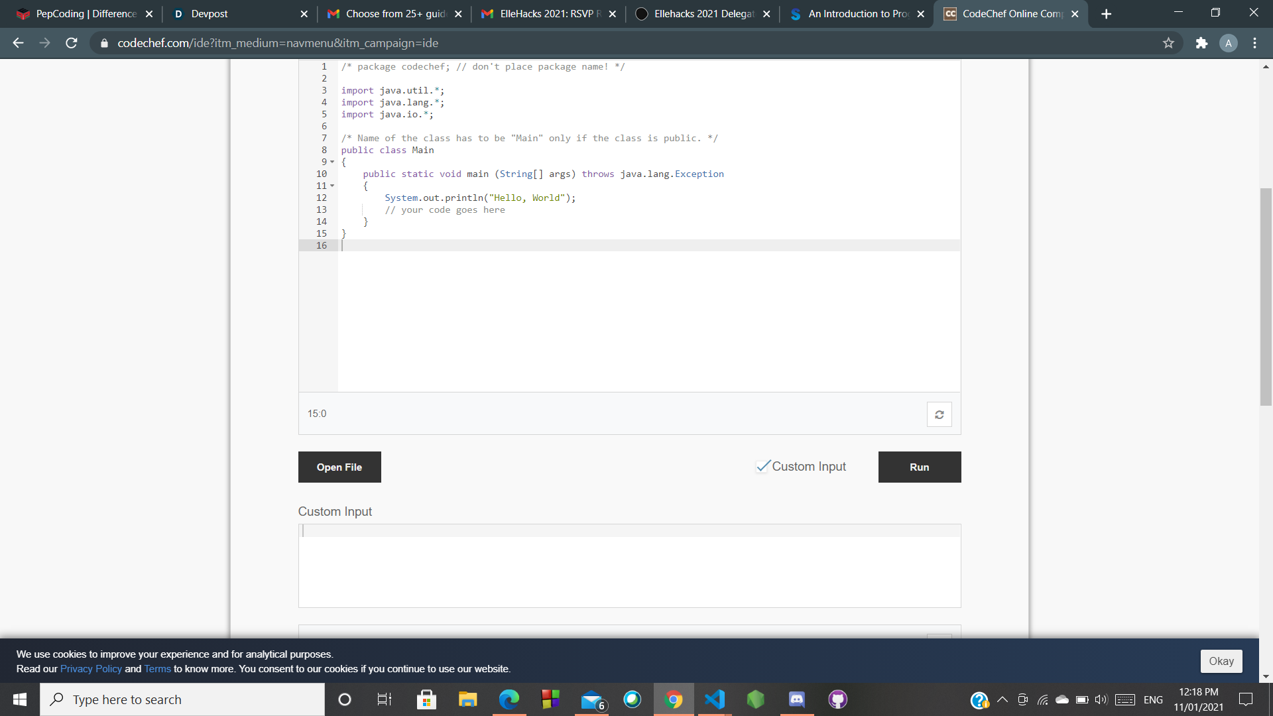
Task: Toggle the Custom Input checkbox
Action: point(763,466)
